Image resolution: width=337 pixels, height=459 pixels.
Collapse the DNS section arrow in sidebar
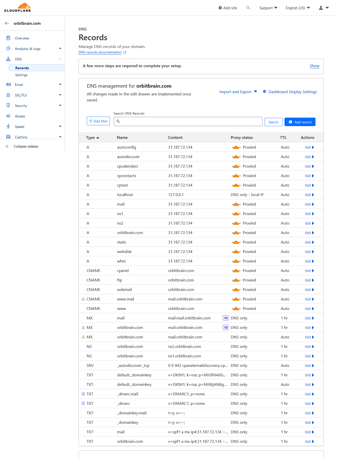60,59
